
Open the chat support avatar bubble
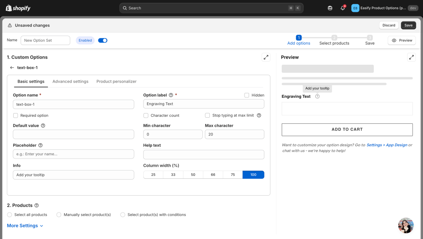pyautogui.click(x=406, y=225)
